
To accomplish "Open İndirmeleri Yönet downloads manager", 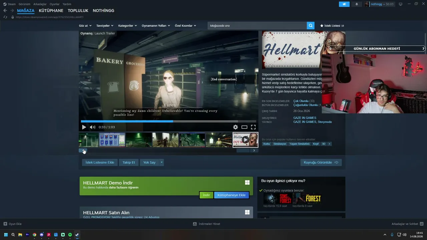I will pyautogui.click(x=206, y=224).
